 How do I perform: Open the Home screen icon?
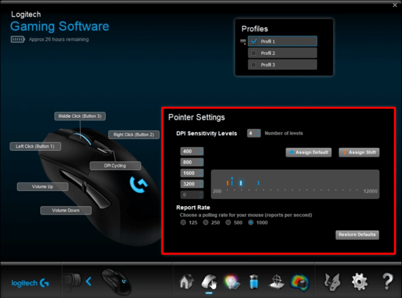tap(186, 282)
